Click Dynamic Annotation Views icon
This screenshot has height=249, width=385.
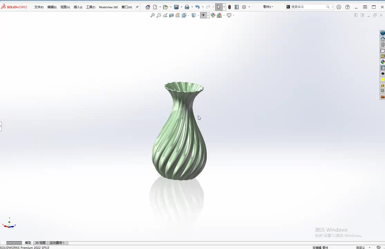[178, 15]
